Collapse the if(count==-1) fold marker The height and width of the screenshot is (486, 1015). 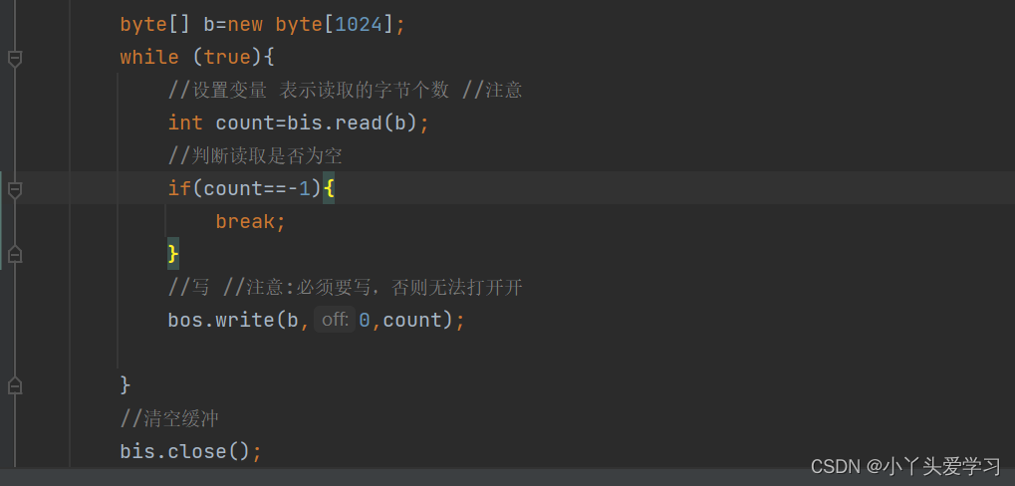(15, 190)
